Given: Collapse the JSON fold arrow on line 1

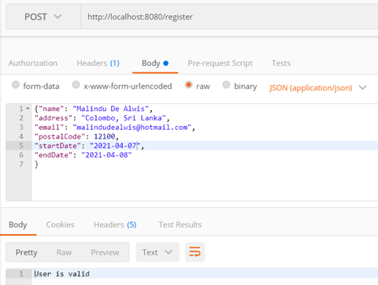Looking at the screenshot, I should click(x=28, y=109).
